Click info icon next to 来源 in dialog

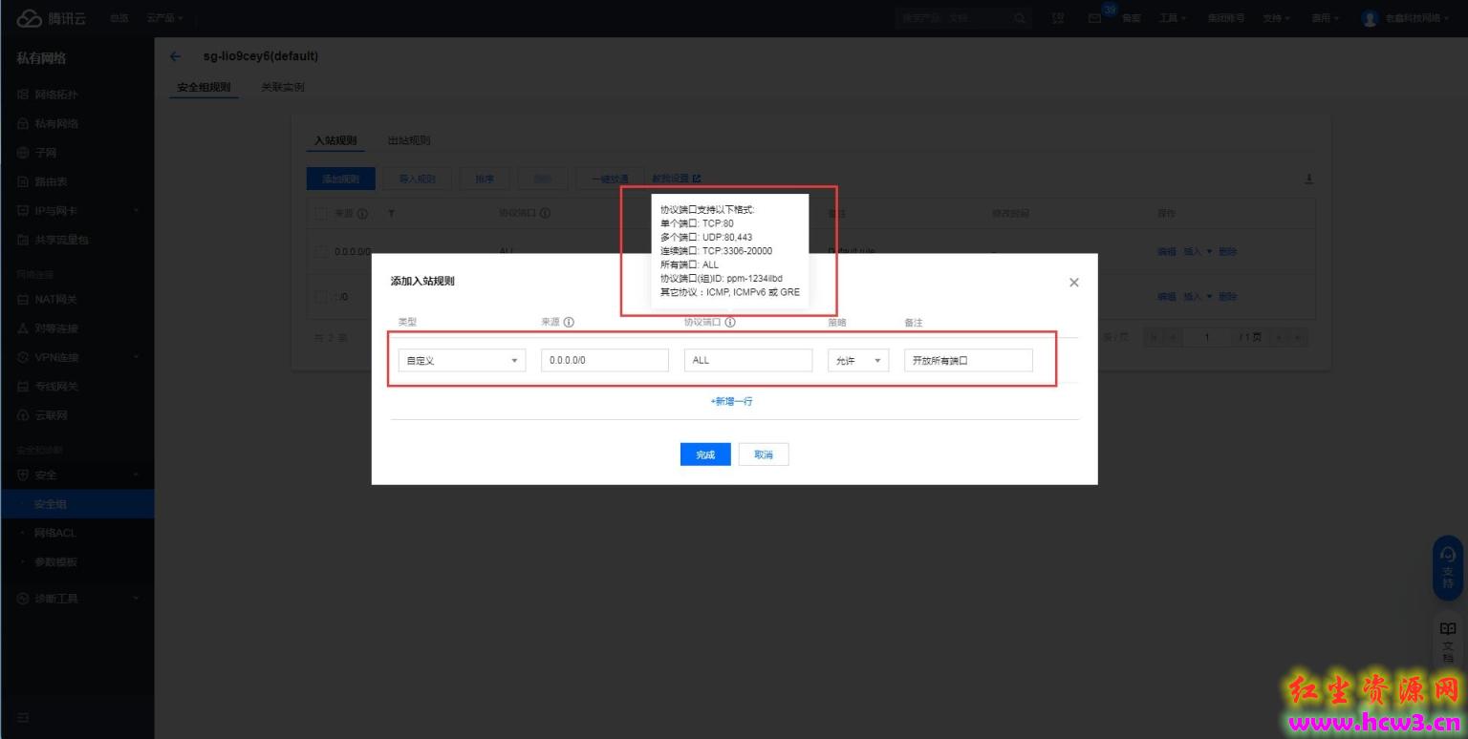(569, 323)
